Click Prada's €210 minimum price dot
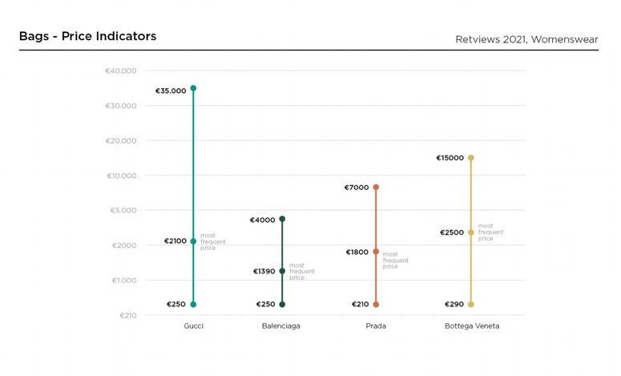This screenshot has height=376, width=621. pos(376,305)
